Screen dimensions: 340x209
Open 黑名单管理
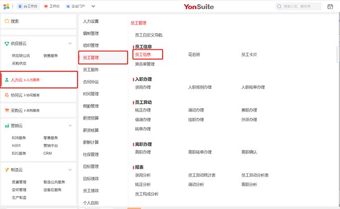coord(145,64)
